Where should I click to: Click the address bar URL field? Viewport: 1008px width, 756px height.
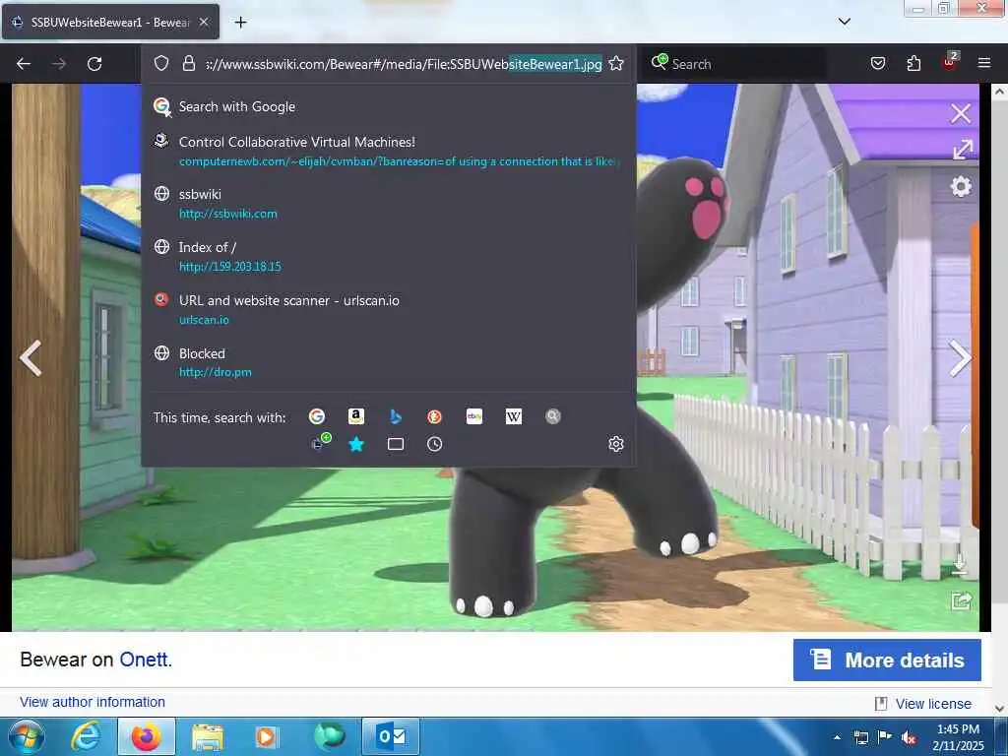click(x=404, y=64)
